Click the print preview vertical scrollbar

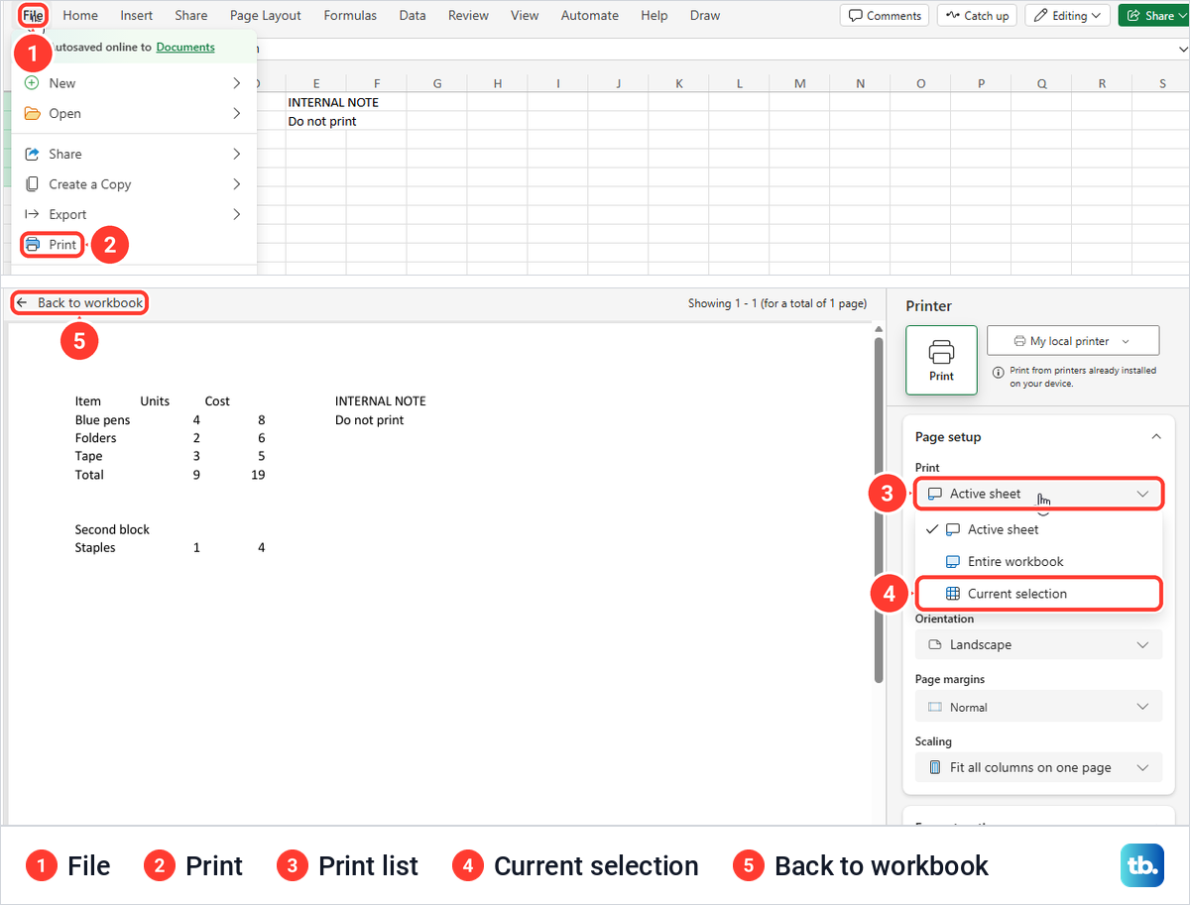878,510
